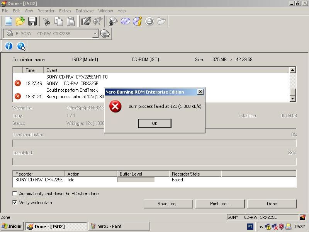Click the event log scroll up arrow
This screenshot has height=232, width=309.
click(x=293, y=70)
